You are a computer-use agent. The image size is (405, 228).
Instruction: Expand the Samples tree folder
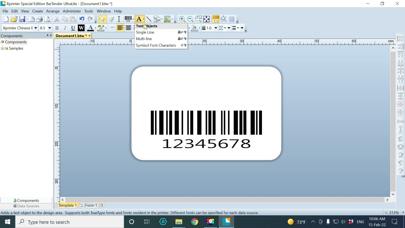3,48
